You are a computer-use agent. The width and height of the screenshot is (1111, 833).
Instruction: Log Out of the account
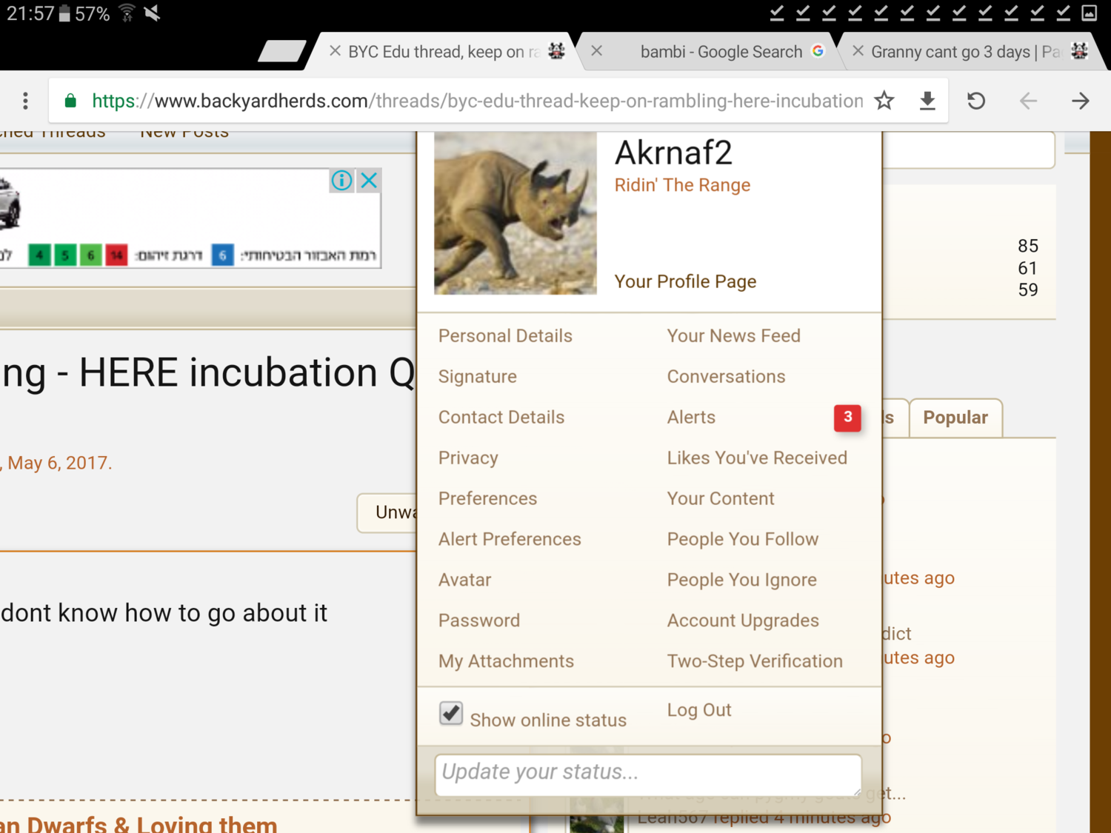pos(699,711)
